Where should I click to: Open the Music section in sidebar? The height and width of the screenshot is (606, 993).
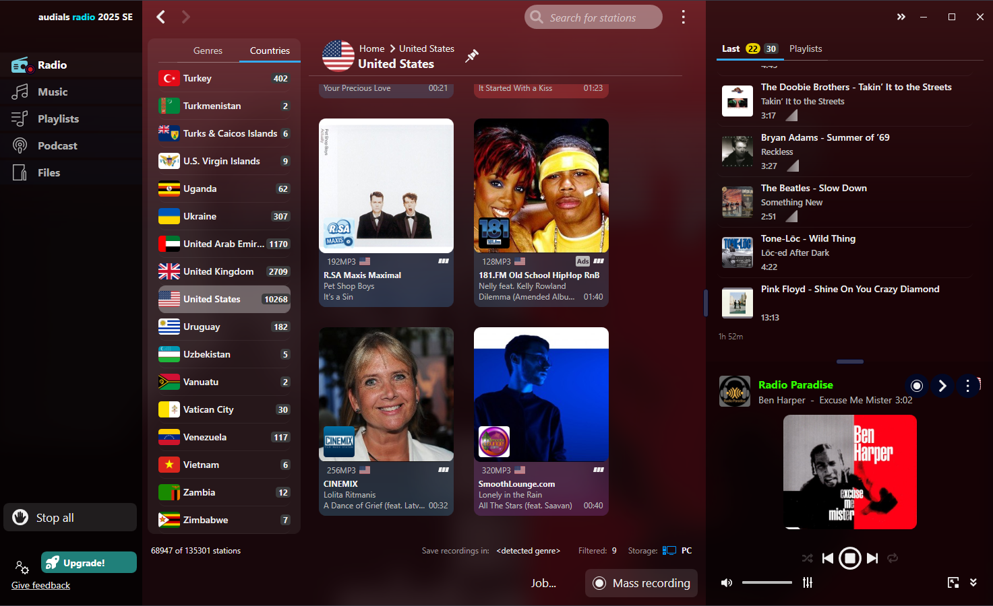point(71,92)
